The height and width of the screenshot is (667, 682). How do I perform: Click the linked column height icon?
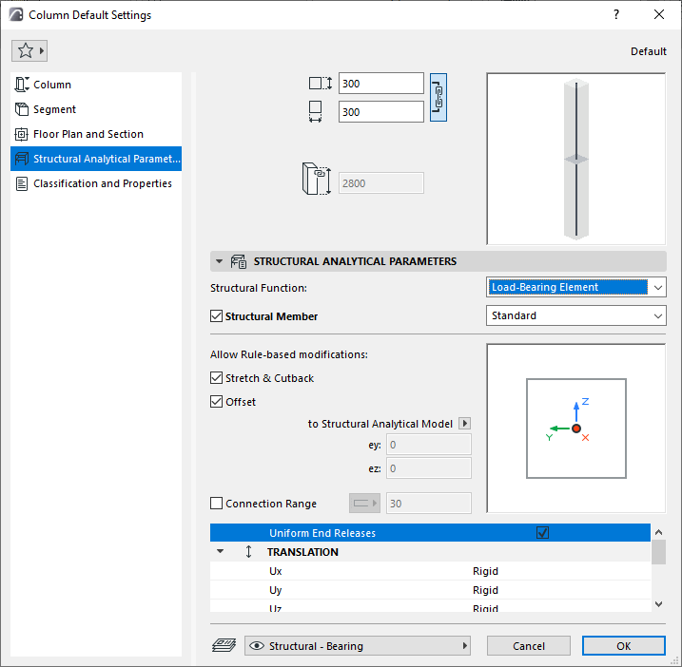(x=317, y=179)
